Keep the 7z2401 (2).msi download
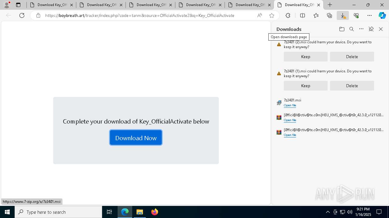The width and height of the screenshot is (389, 218). point(306,57)
